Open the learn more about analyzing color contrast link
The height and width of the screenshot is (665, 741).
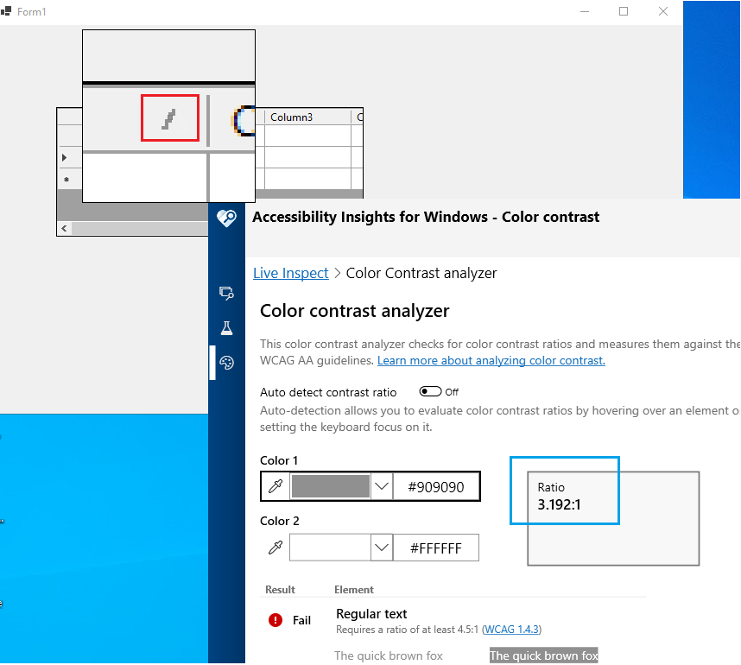click(491, 360)
